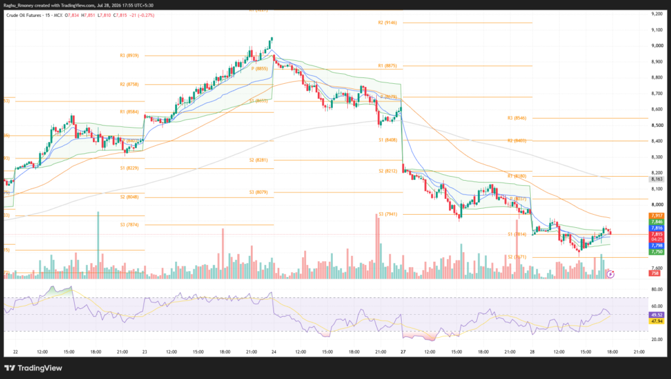
Task: Click the date label 28 on time axis
Action: pyautogui.click(x=532, y=352)
